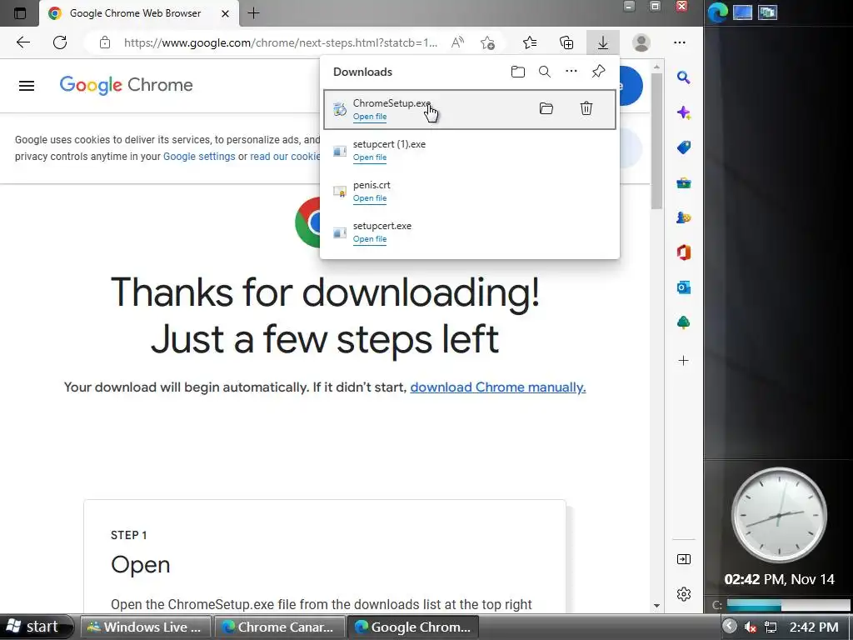Toggle the Downloads toolbar button
This screenshot has height=640, width=853.
(x=603, y=42)
